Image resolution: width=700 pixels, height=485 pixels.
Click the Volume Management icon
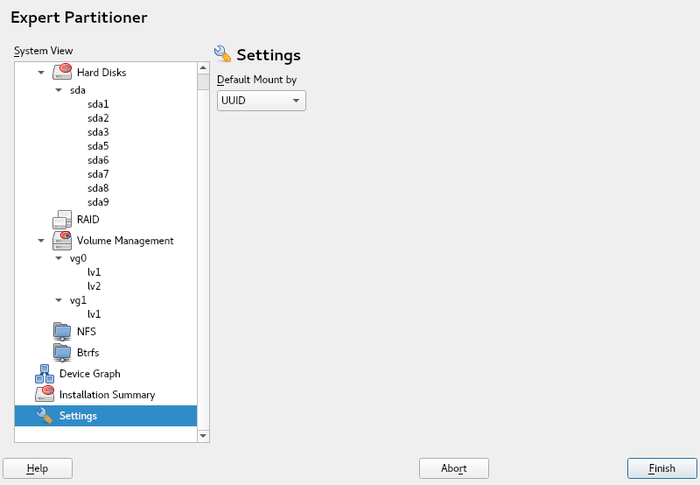click(x=62, y=241)
